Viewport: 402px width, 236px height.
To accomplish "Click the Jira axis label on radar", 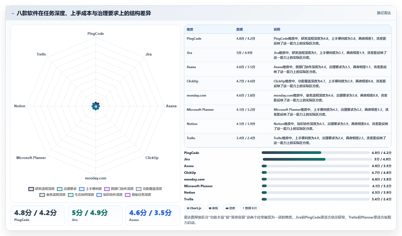I will click(148, 54).
